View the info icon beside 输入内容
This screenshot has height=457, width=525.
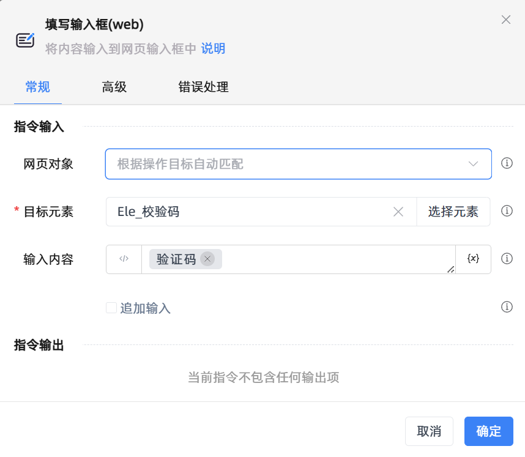tap(507, 258)
